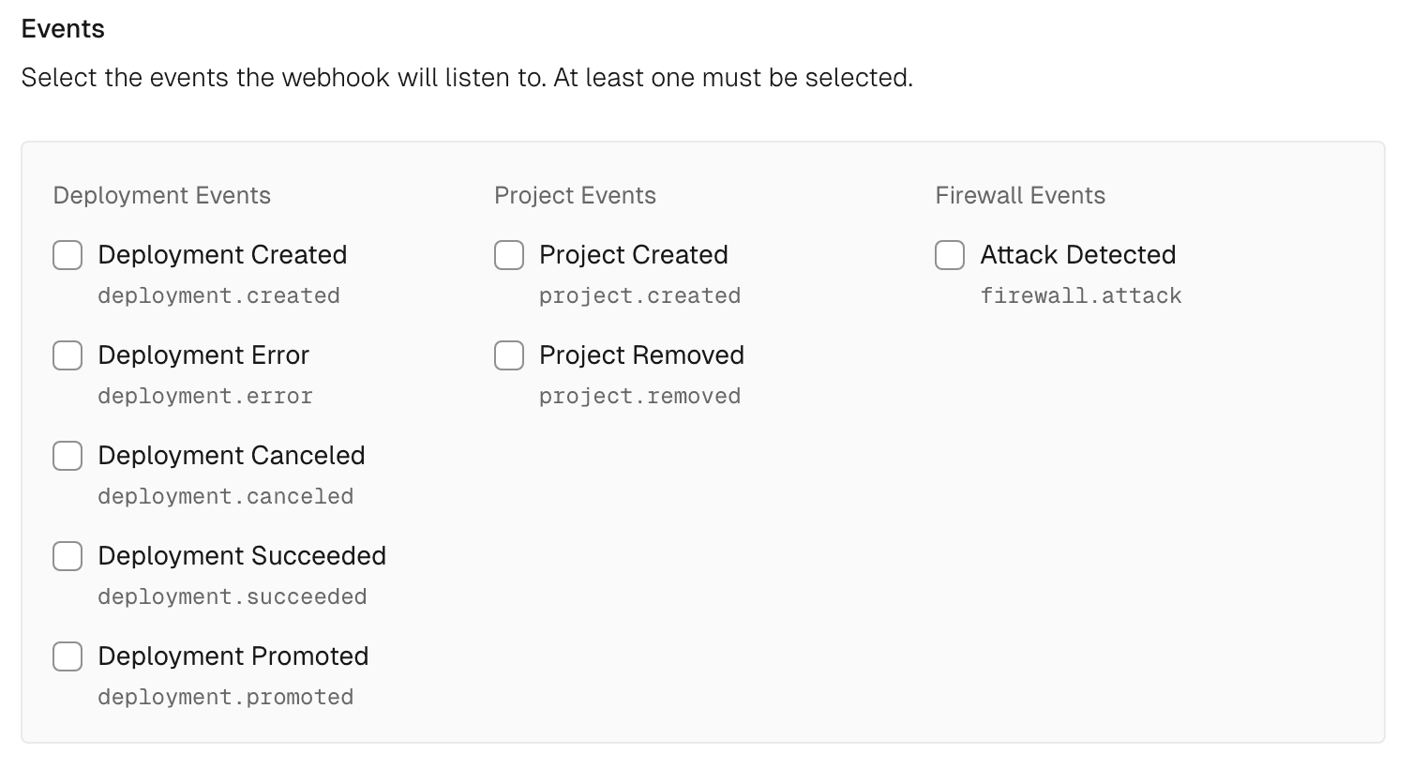Enable the Deployment Created webhook event

[x=67, y=254]
